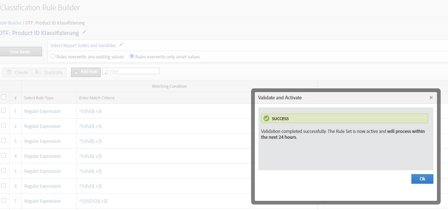Viewport: 448px width, 210px height.
Task: Click match criteria ^(\D\D\D)(.+)$ in rule 7
Action: tap(93, 201)
